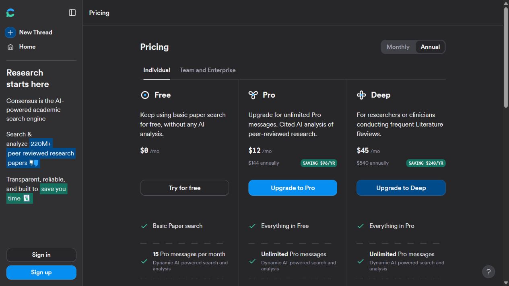The width and height of the screenshot is (509, 286).
Task: Click checkmark beside Everything in Pro
Action: point(361,226)
